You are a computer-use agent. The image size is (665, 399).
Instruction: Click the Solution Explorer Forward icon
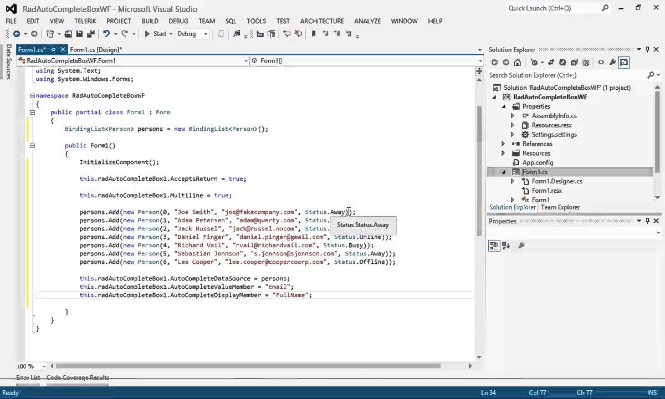tap(506, 63)
